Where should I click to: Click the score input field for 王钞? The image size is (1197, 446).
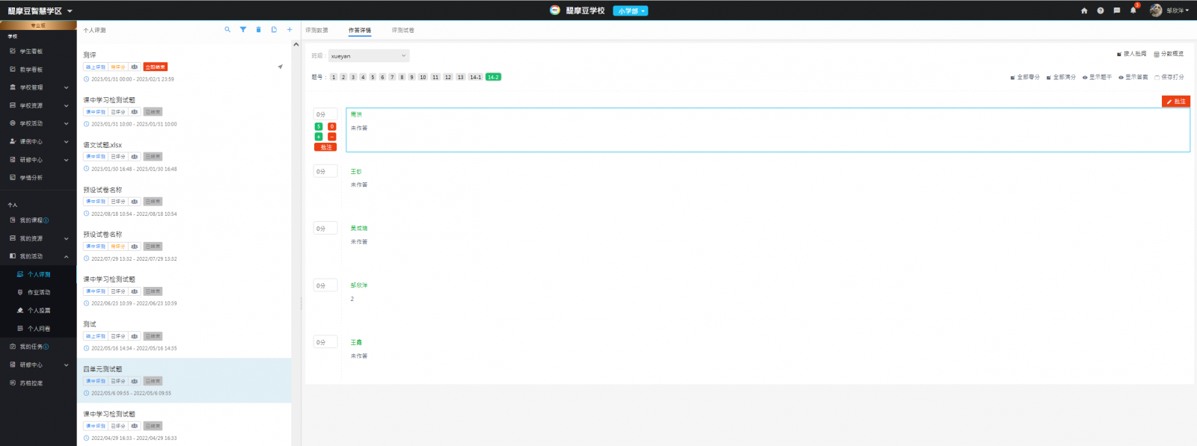[x=325, y=172]
